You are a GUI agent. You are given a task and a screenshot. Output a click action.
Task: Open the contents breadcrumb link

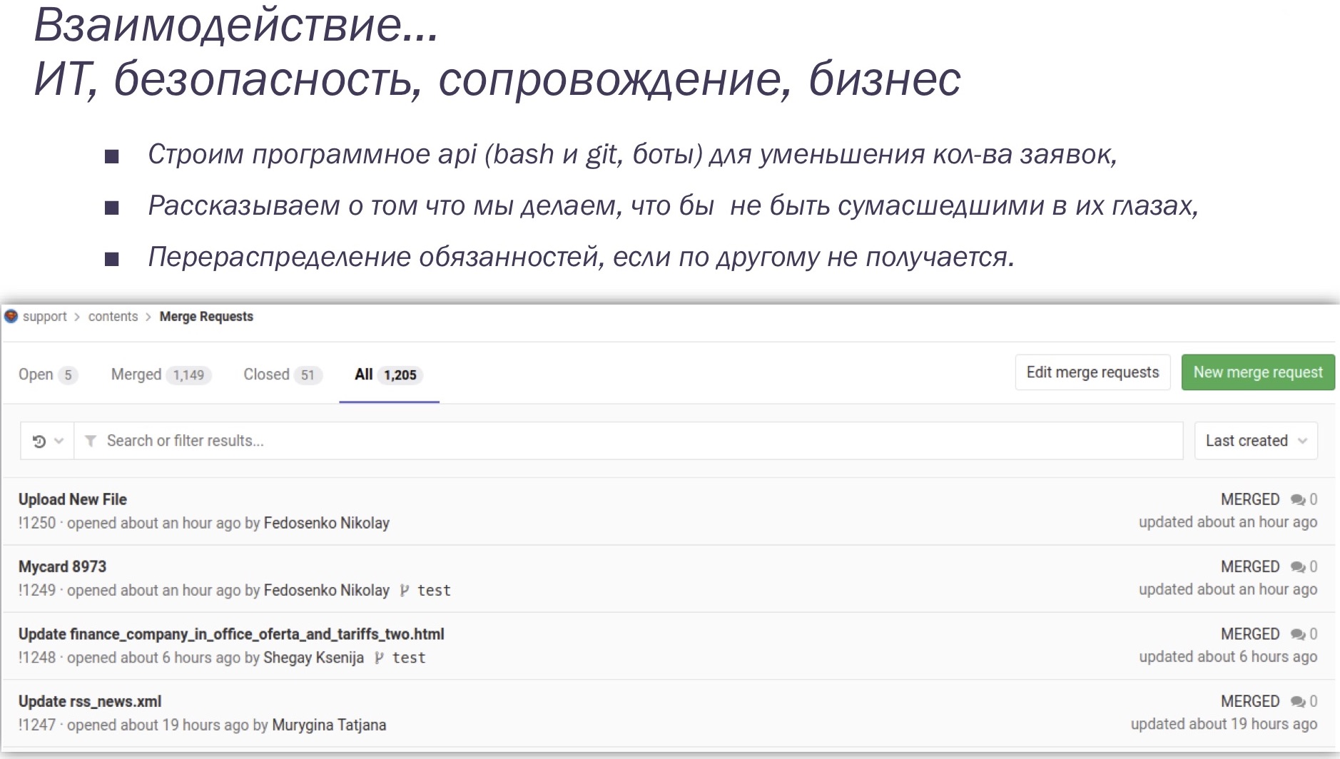point(112,316)
